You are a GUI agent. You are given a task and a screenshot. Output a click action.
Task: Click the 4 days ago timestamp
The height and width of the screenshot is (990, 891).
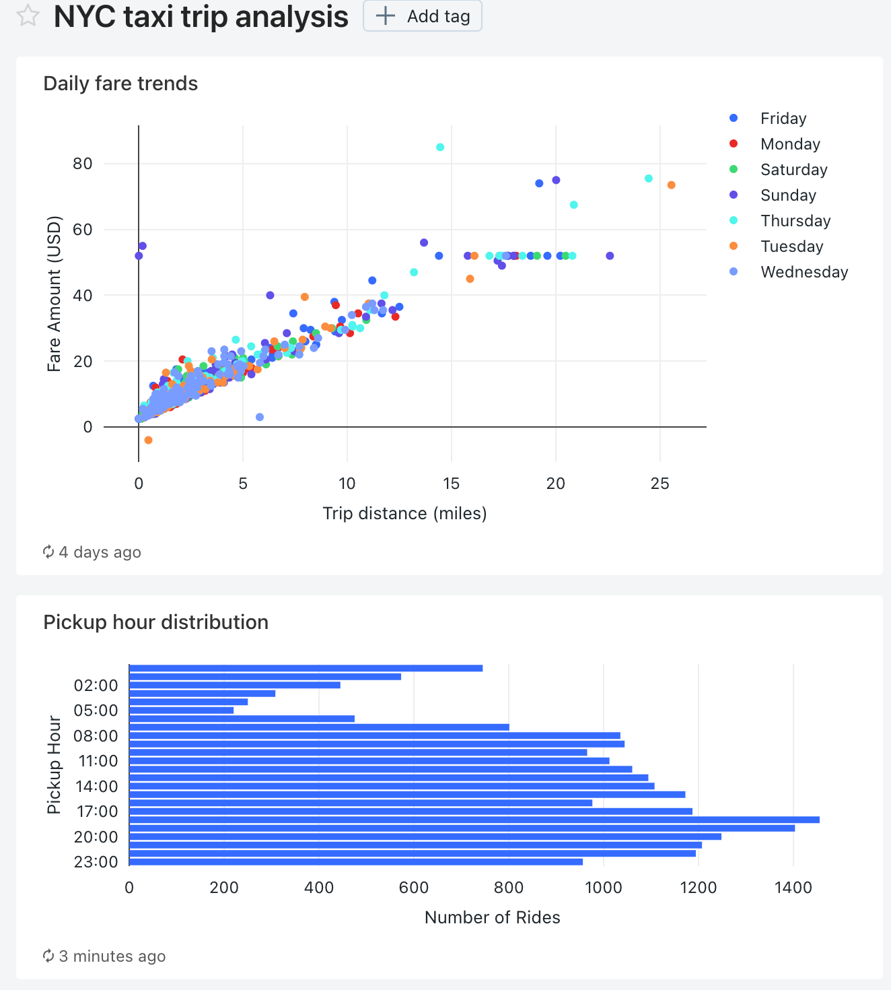coord(100,552)
